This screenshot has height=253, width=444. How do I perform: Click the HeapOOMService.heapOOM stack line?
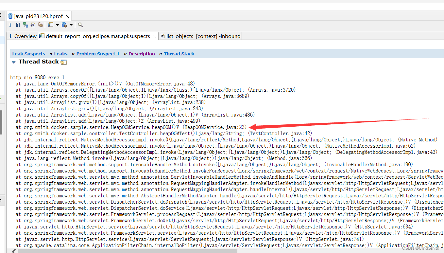[x=131, y=127]
